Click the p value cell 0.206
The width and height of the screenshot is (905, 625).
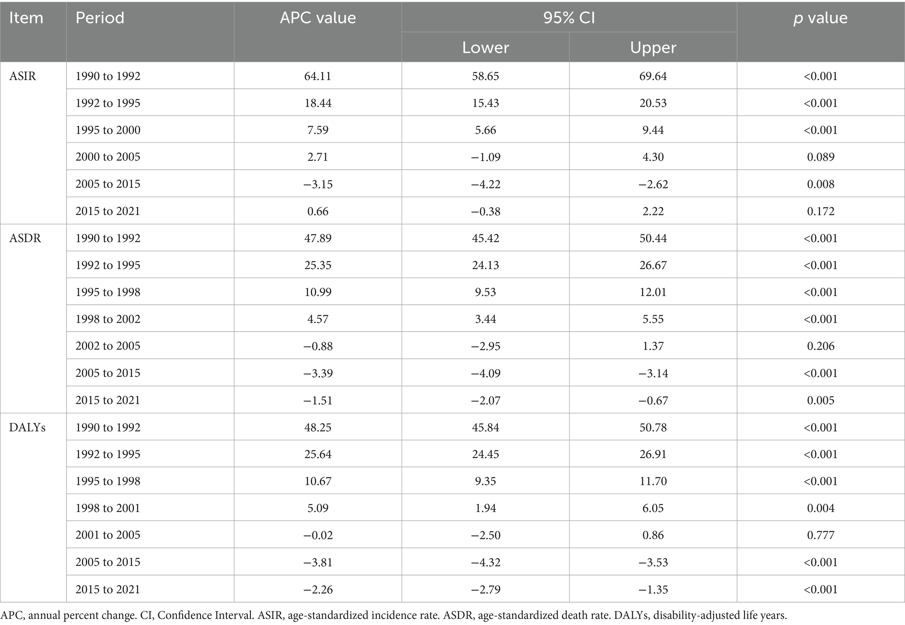(x=820, y=346)
